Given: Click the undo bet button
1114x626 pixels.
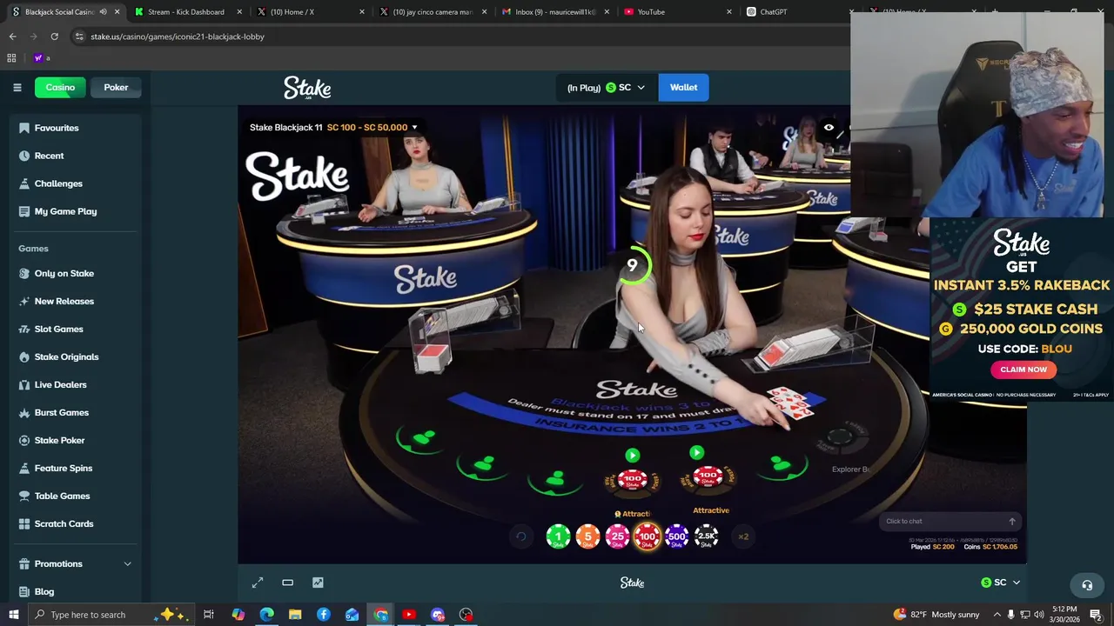Looking at the screenshot, I should click(520, 536).
